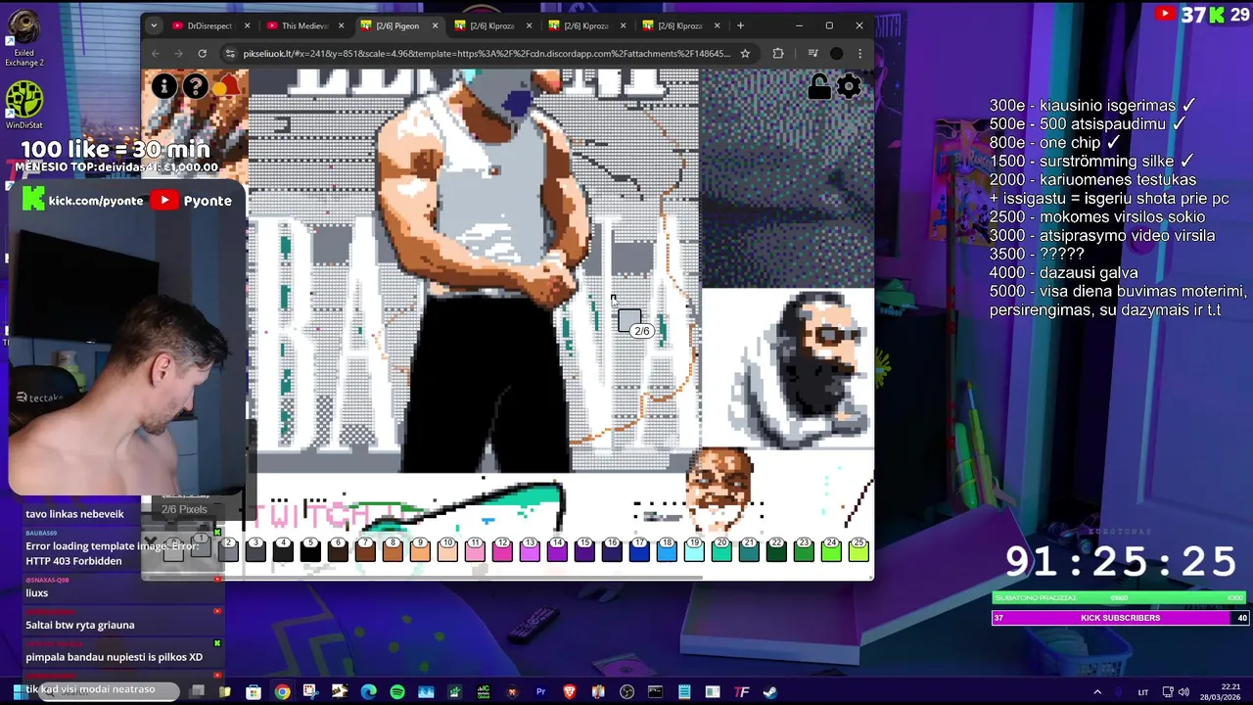Bookmark this page with star icon
This screenshot has height=705, width=1253.
pos(745,54)
